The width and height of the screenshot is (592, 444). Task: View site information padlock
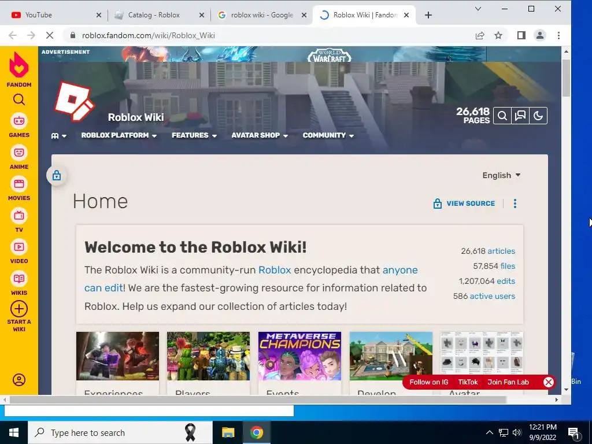[x=73, y=35]
